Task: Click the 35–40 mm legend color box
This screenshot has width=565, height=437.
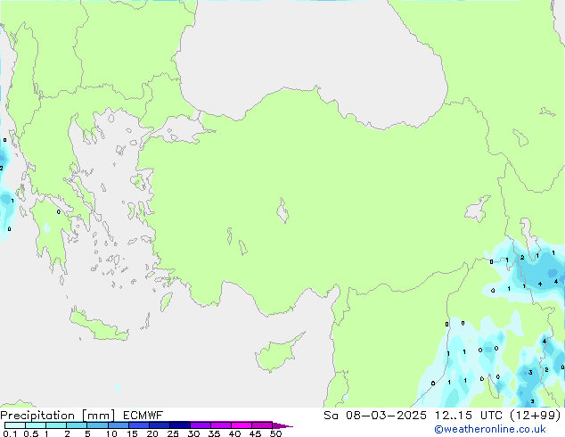Action: 221,425
